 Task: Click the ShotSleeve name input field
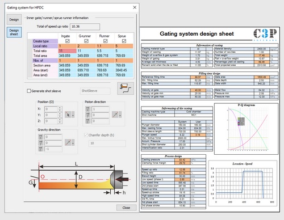point(95,91)
